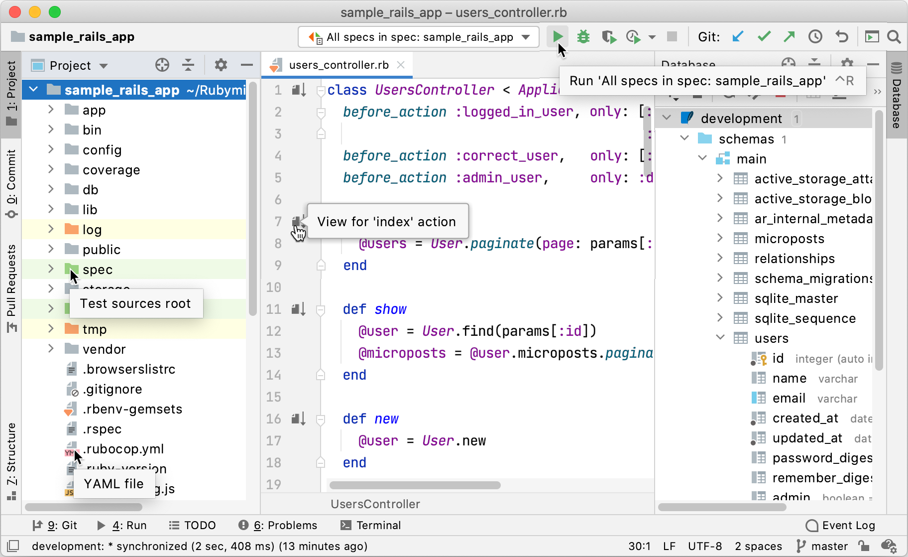Open Project panel settings gear
This screenshot has width=908, height=557.
[x=221, y=65]
